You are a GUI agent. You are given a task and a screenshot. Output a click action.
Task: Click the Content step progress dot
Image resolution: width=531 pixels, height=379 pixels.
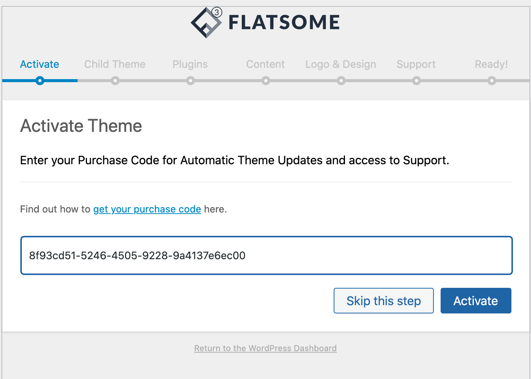pyautogui.click(x=266, y=81)
